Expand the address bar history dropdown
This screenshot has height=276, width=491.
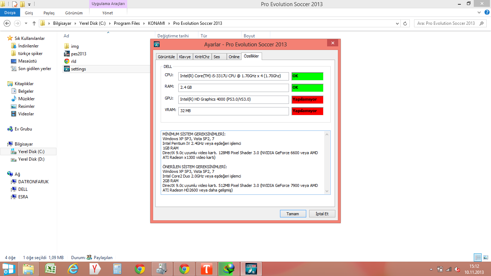pos(397,23)
